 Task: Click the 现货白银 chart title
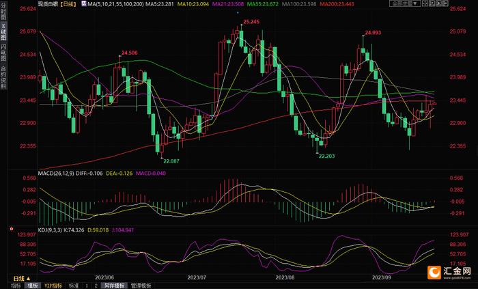[48, 4]
